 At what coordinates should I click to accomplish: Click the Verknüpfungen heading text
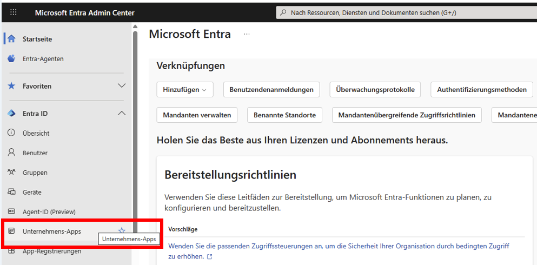tap(191, 66)
